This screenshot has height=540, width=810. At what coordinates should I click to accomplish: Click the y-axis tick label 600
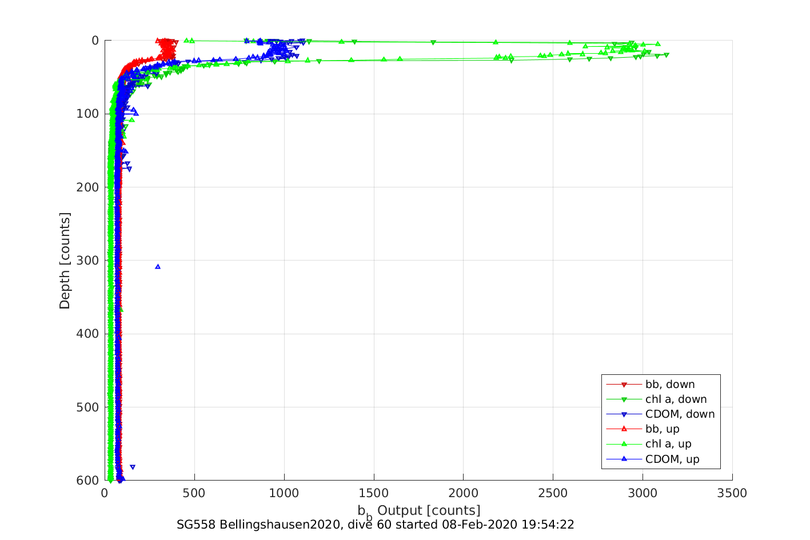pos(87,481)
